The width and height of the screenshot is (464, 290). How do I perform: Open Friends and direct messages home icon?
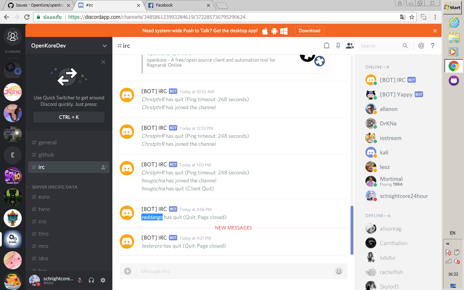[13, 36]
